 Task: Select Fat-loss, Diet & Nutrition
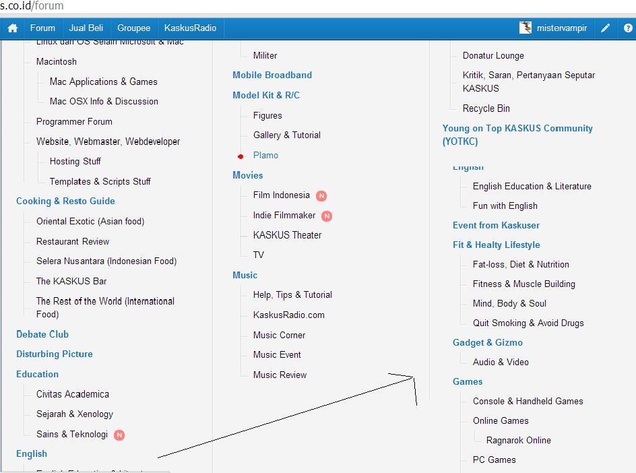[x=521, y=265]
